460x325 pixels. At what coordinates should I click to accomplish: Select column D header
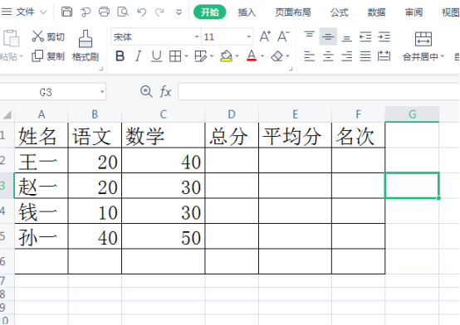coord(232,114)
